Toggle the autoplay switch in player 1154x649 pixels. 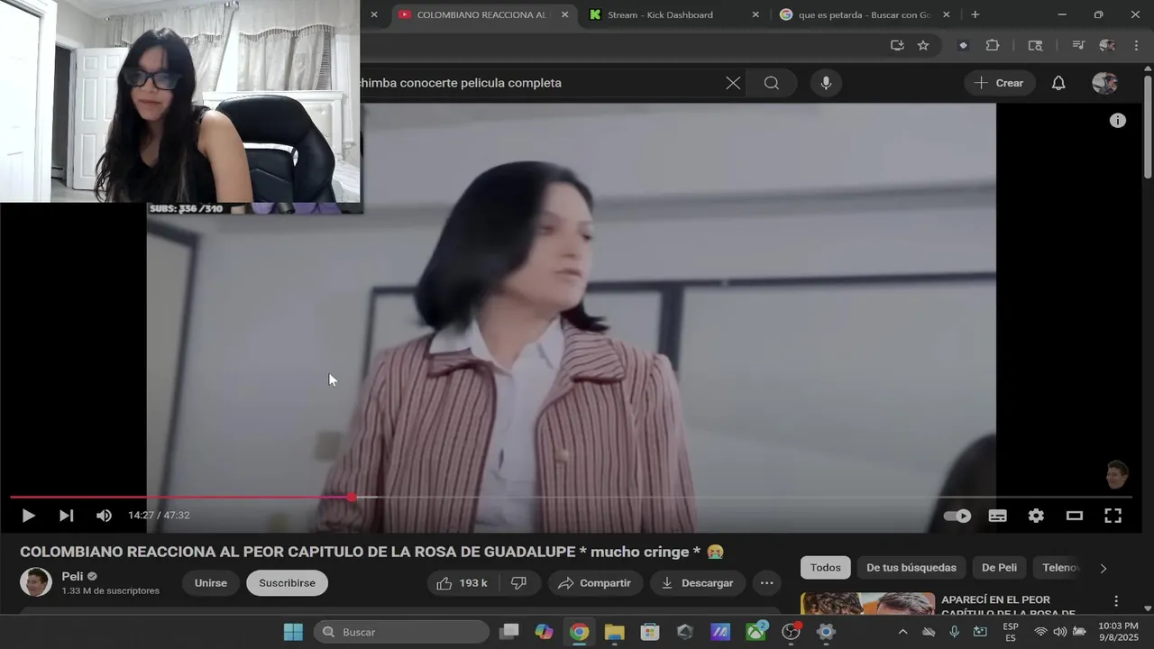point(957,516)
